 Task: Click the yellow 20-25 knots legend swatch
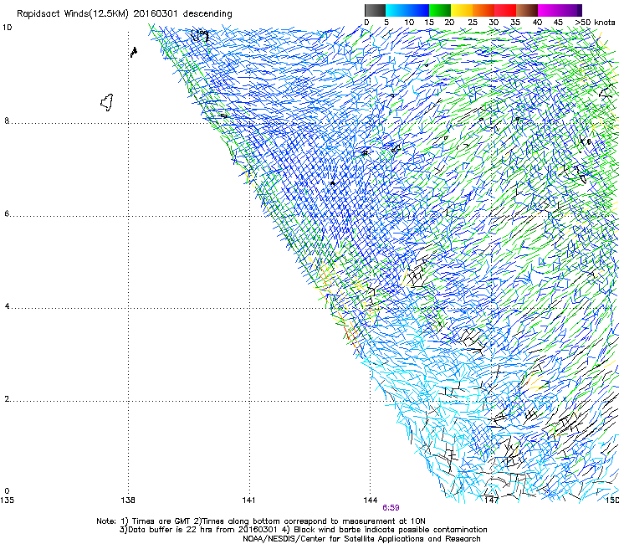(462, 10)
